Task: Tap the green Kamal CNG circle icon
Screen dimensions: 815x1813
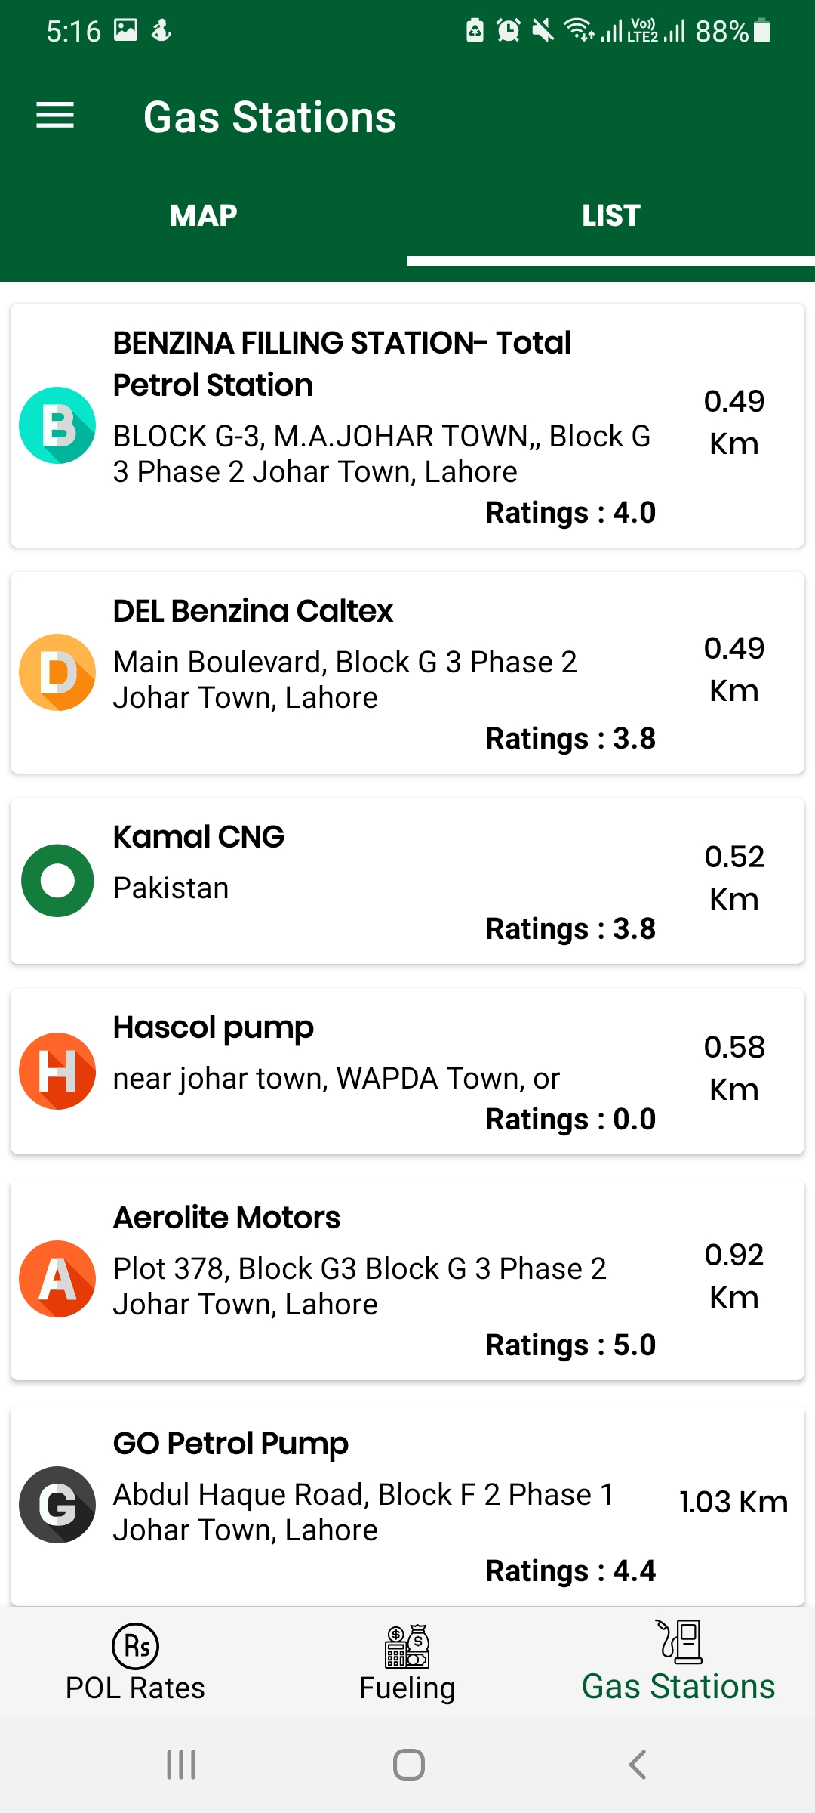Action: tap(57, 881)
